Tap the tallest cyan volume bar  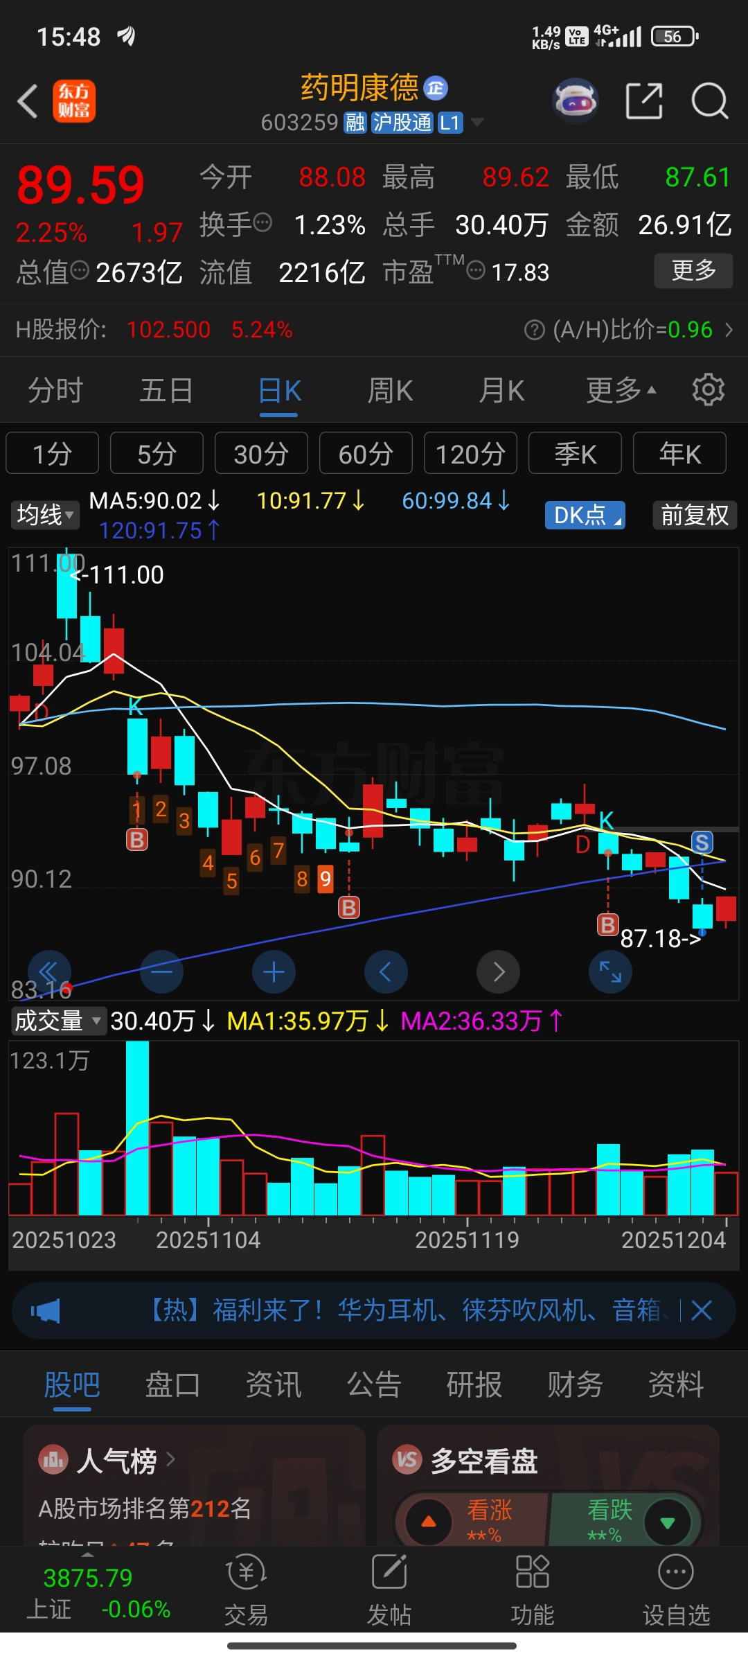137,1128
